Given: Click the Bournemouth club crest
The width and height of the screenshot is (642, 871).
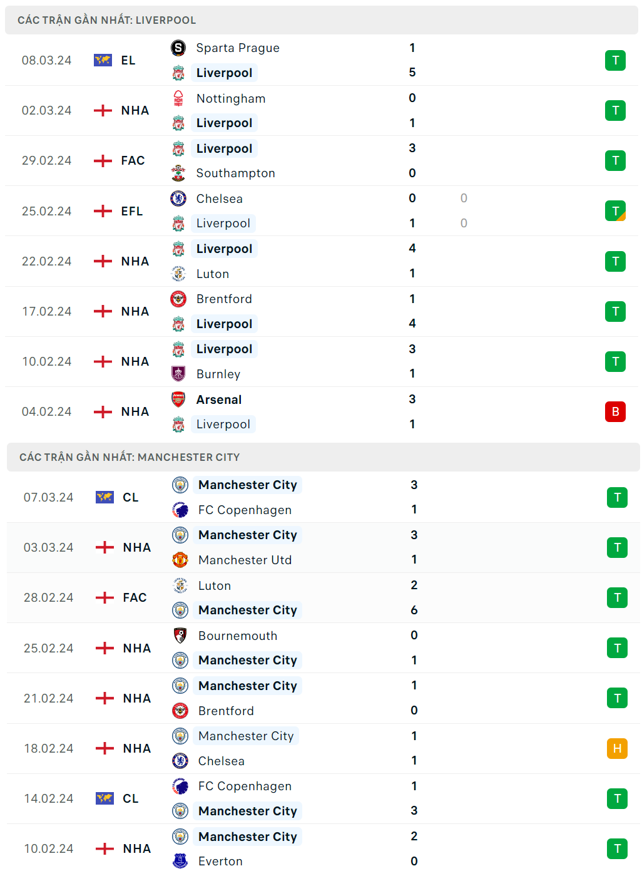Looking at the screenshot, I should point(180,636).
